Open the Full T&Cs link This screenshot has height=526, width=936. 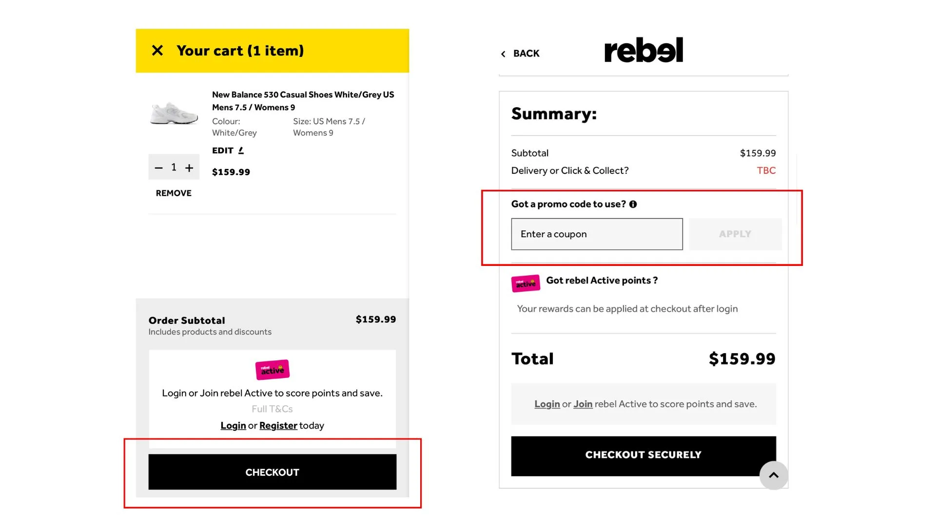(272, 409)
